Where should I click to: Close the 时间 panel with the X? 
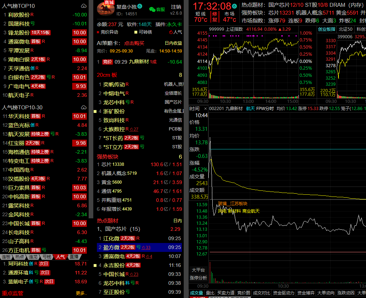205,109
